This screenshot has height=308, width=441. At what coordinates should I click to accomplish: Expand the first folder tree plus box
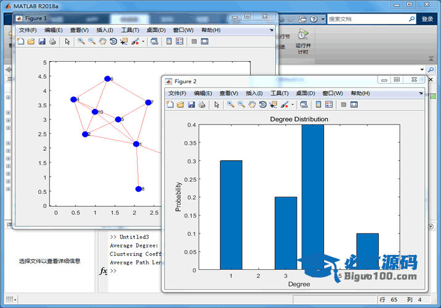8,97
